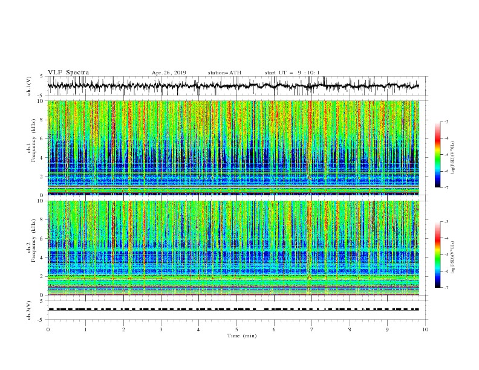Click the 'ch.1(V)' waveform axis label
The width and height of the screenshot is (479, 370).
click(29, 86)
